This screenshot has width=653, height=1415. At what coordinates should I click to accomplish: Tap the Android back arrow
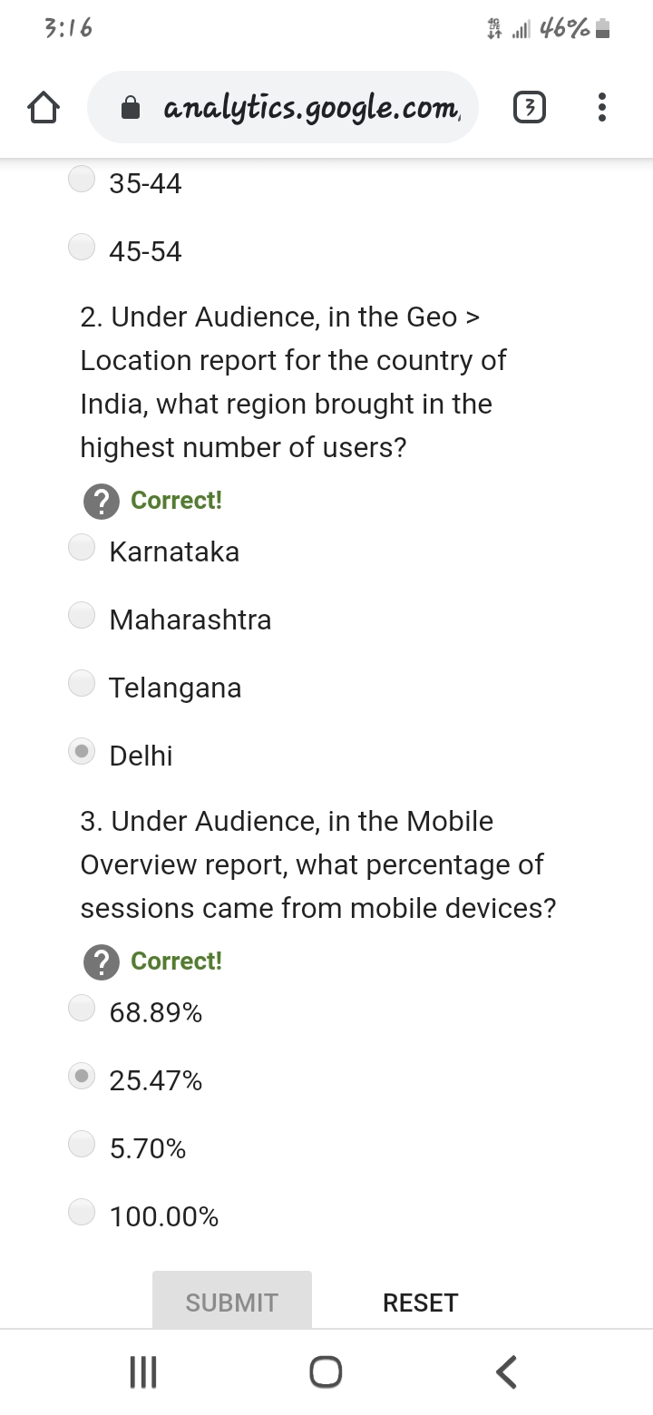(x=507, y=1371)
